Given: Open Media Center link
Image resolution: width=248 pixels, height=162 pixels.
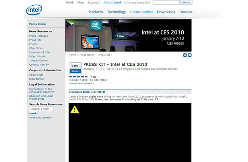Looking at the screenshot, I should 39,60.
